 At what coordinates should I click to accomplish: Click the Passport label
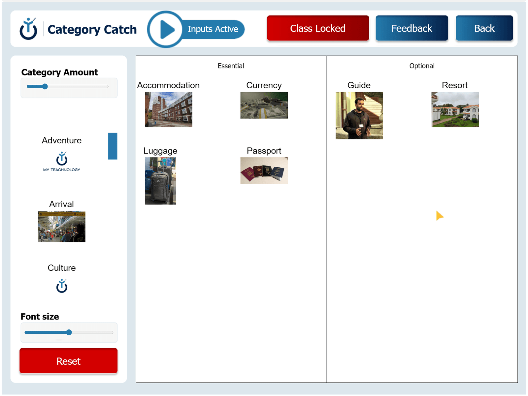tap(264, 151)
